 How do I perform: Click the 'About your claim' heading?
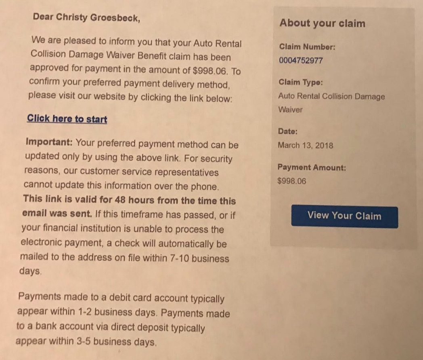[x=322, y=23]
